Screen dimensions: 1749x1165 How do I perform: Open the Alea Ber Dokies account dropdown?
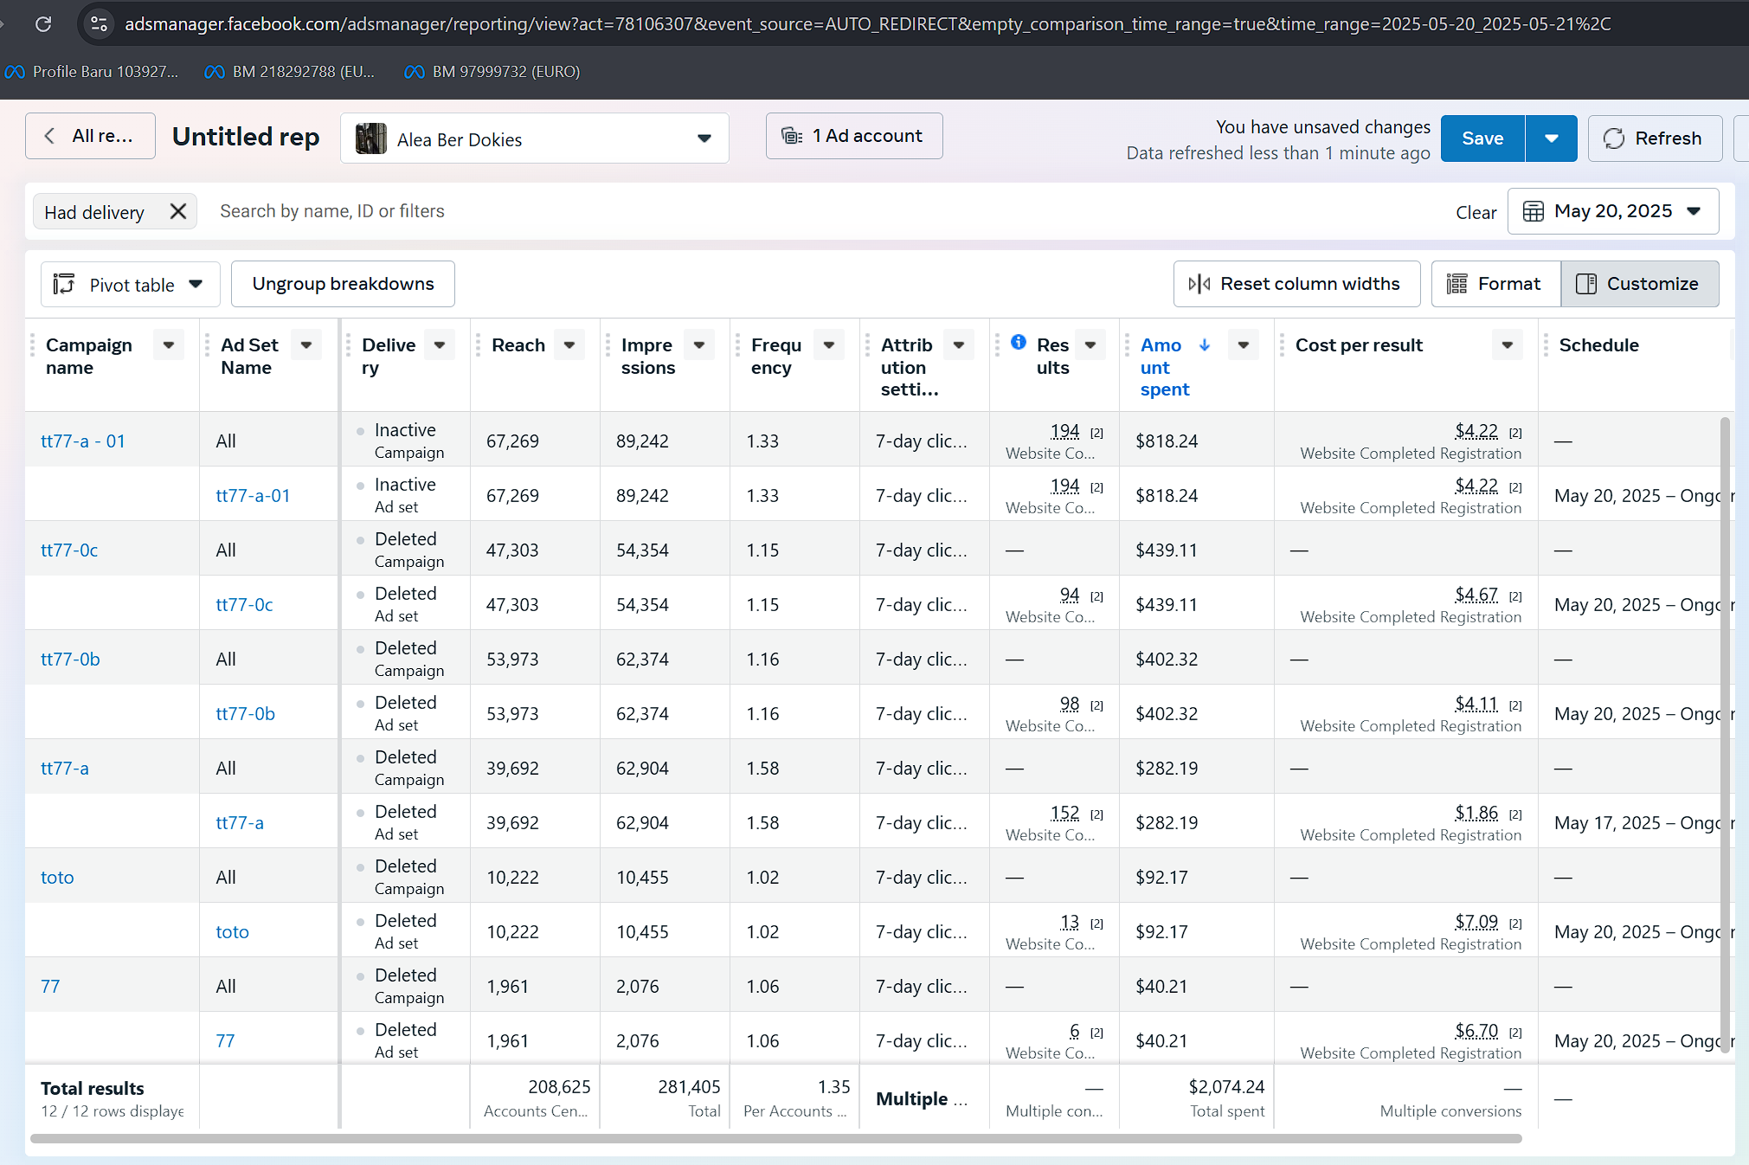click(x=534, y=138)
